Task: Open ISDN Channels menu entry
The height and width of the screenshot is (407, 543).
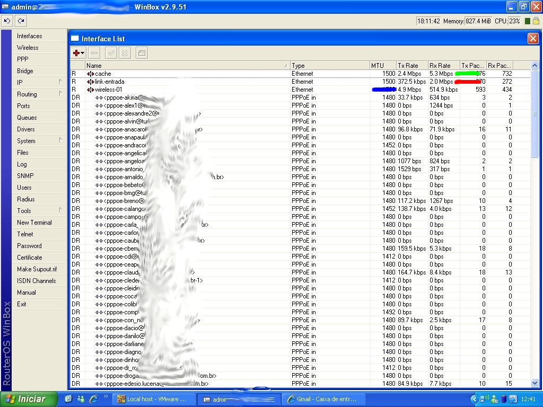Action: 39,281
